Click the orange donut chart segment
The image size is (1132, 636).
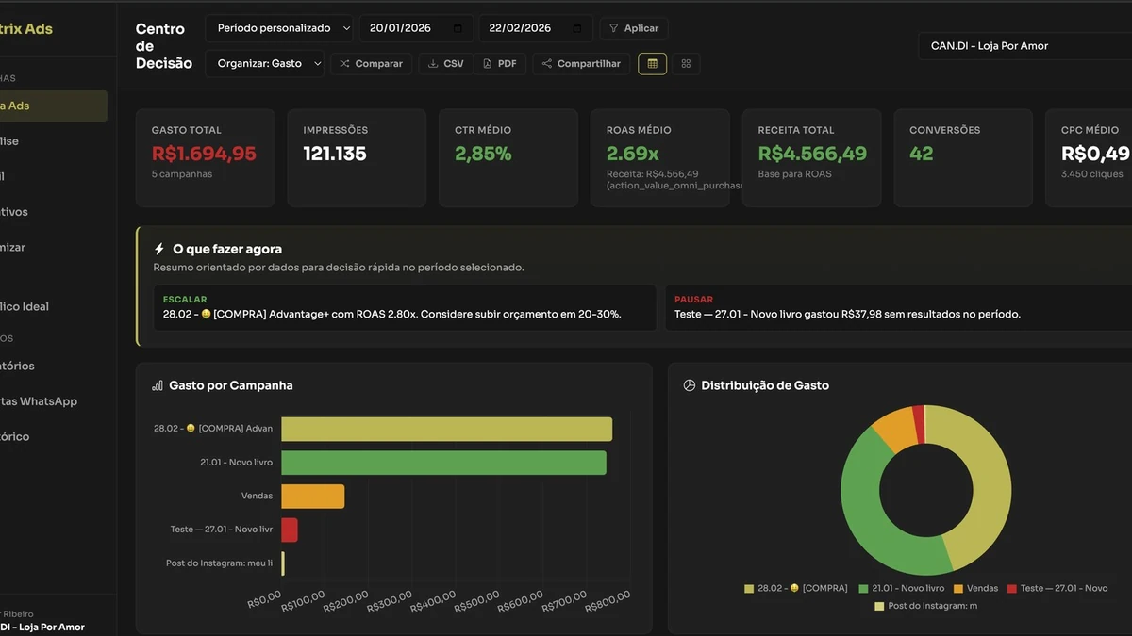click(893, 431)
